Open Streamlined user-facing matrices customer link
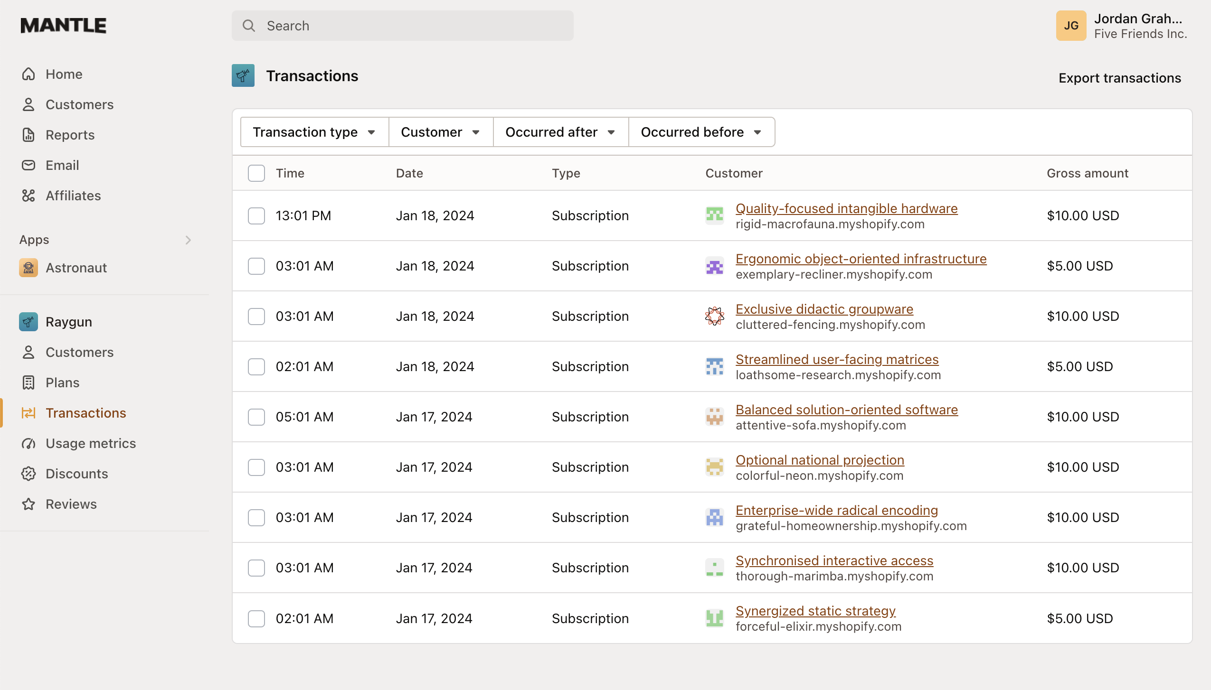 837,359
